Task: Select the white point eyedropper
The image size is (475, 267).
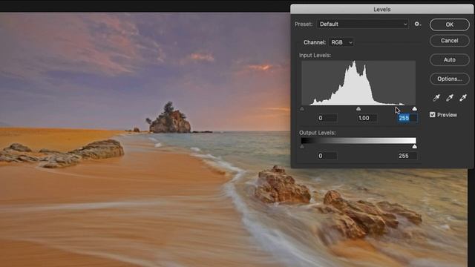Action: click(x=463, y=97)
